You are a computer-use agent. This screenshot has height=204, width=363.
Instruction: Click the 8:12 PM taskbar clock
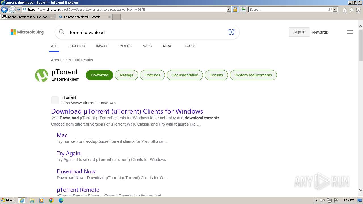pos(348,200)
